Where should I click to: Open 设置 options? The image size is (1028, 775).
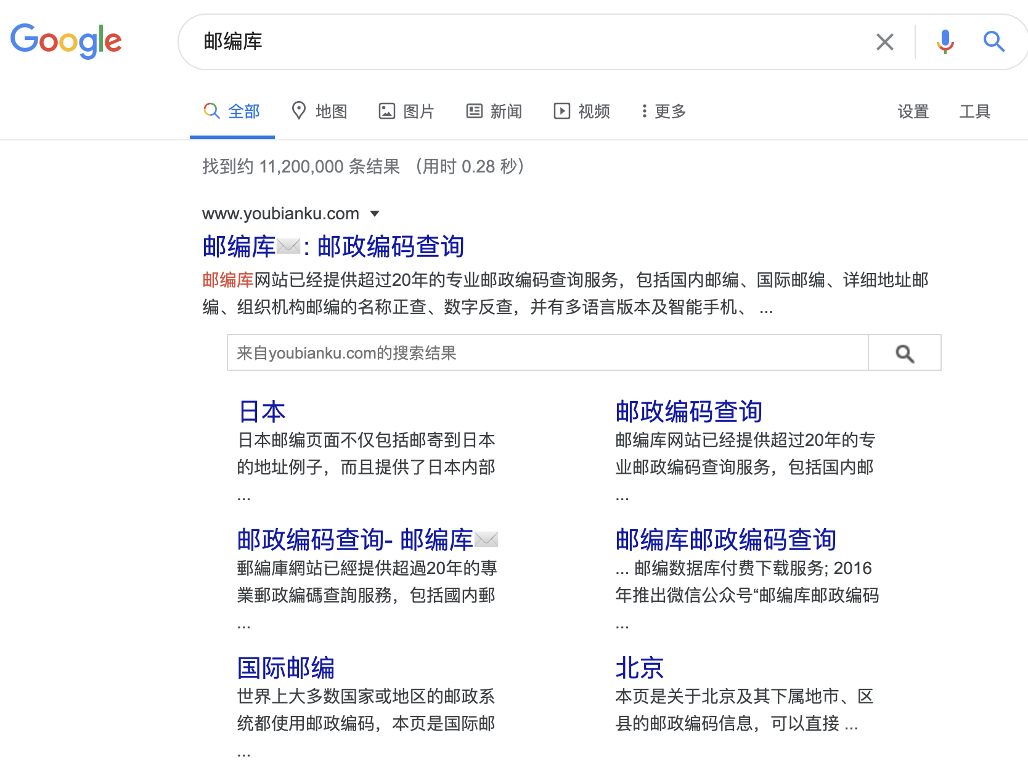coord(913,112)
